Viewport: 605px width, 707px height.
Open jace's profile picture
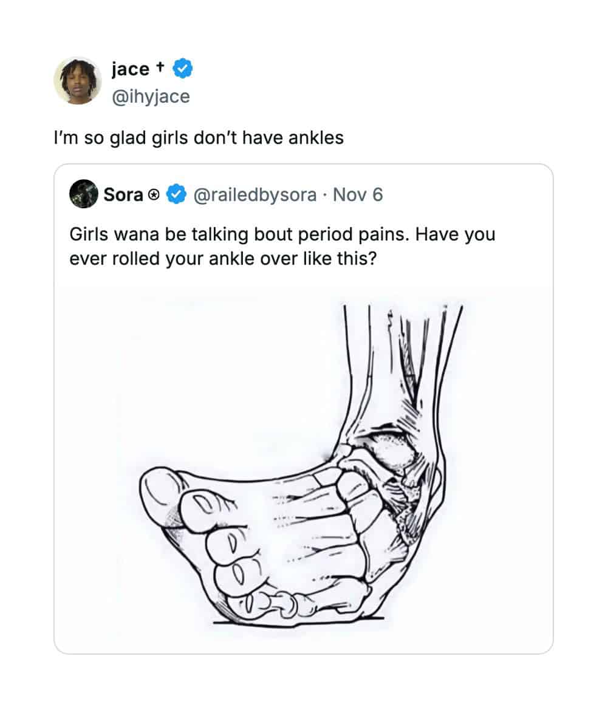coord(78,81)
